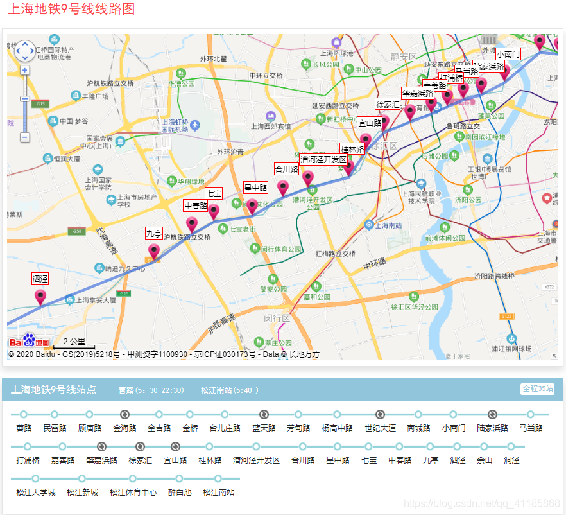Open the 小南门 station link in list

pyautogui.click(x=454, y=428)
